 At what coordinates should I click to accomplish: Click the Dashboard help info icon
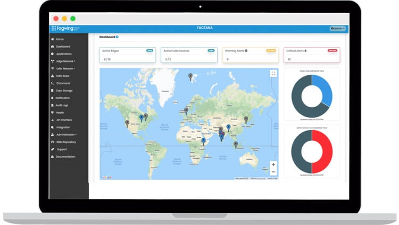point(117,37)
